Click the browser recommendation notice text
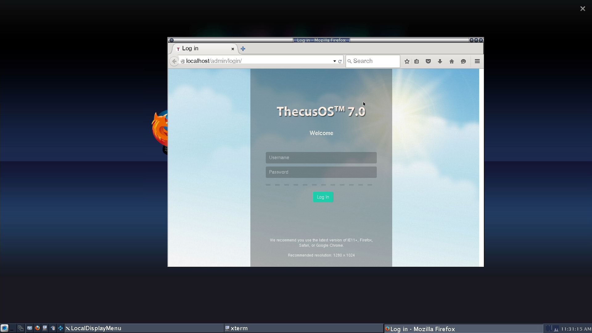This screenshot has height=333, width=592. coord(321,243)
